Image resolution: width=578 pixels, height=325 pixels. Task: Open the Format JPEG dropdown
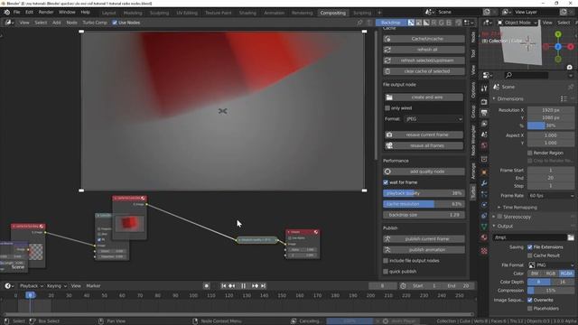point(433,119)
